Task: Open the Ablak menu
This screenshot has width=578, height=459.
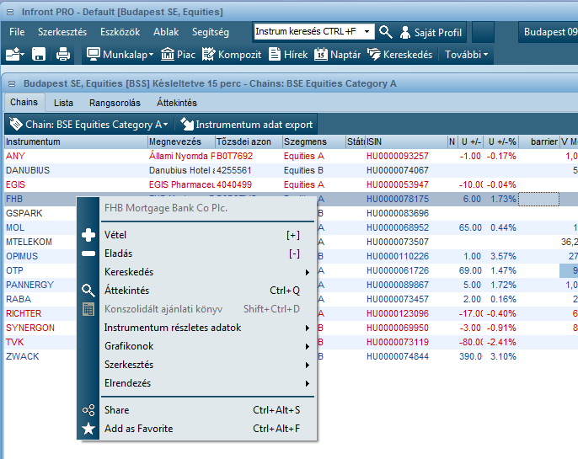Action: coord(166,32)
